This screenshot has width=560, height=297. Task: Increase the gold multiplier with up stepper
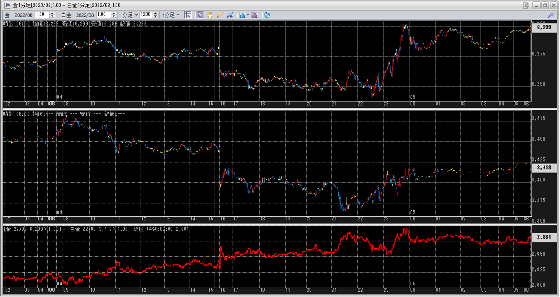pyautogui.click(x=52, y=13)
